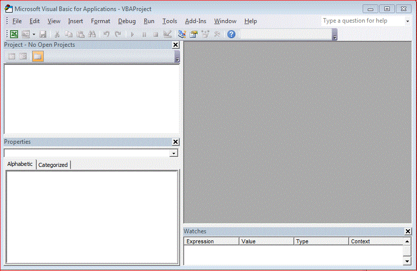417x271 pixels.
Task: Click the View Microsoft Excel icon
Action: pos(14,34)
